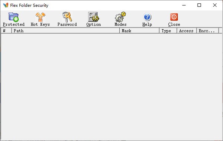The height and width of the screenshot is (141, 223).
Task: Sort list by Path column header
Action: coord(65,31)
